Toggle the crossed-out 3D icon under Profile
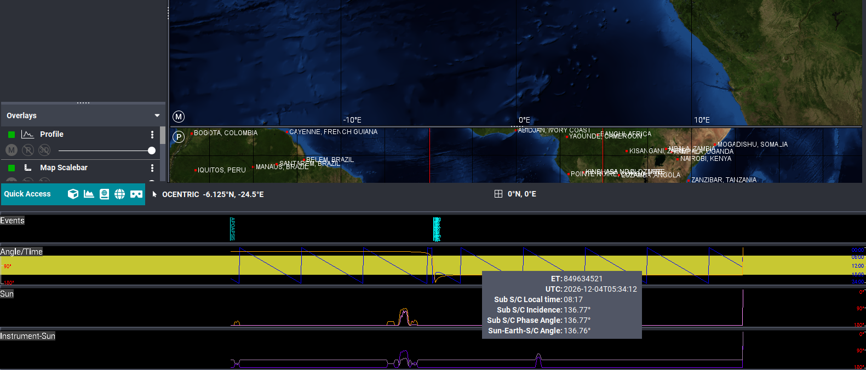Image resolution: width=866 pixels, height=370 pixels. pos(44,150)
